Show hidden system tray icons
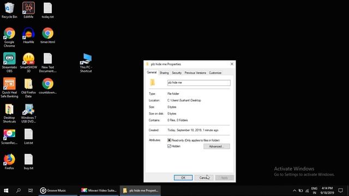349x196 pixels. (x=294, y=191)
